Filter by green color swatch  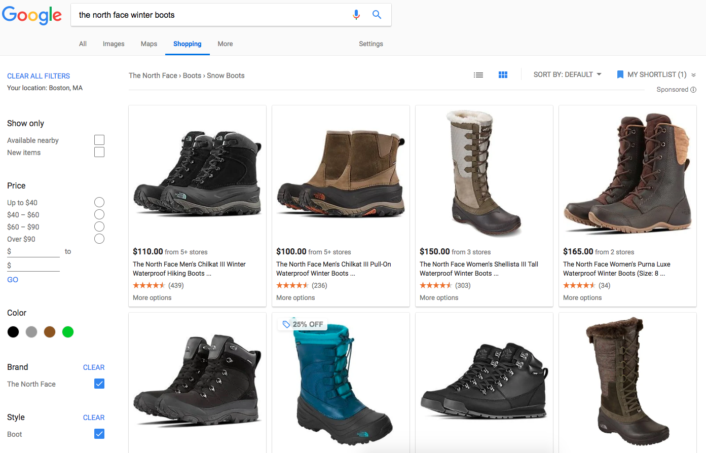68,332
